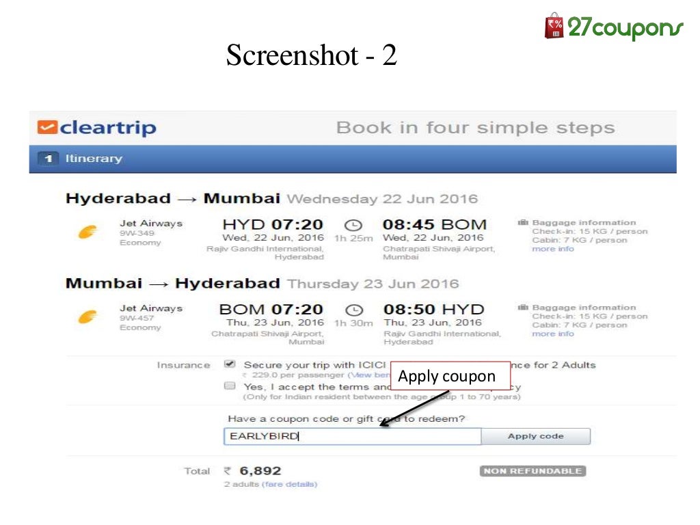The width and height of the screenshot is (700, 525).
Task: Click the "Insurance" label
Action: (183, 365)
